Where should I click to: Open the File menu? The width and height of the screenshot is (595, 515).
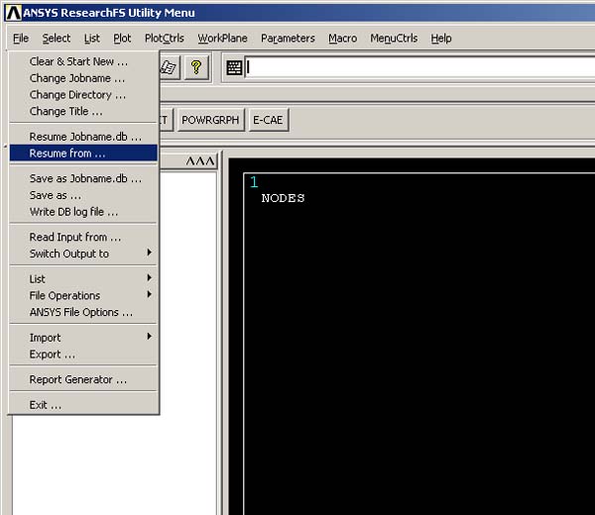(21, 39)
